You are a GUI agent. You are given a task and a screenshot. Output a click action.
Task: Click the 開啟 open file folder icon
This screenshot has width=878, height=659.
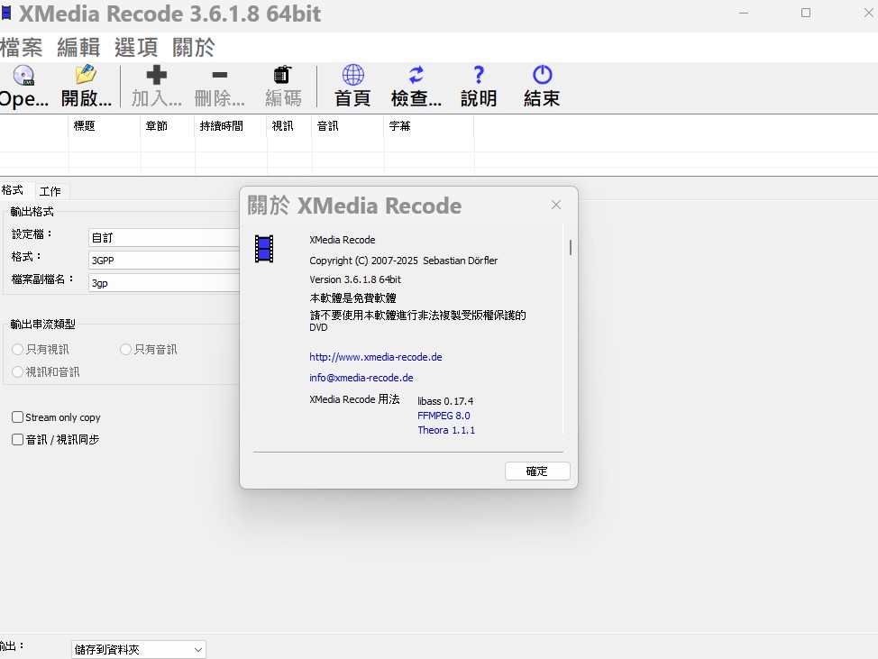pyautogui.click(x=86, y=76)
